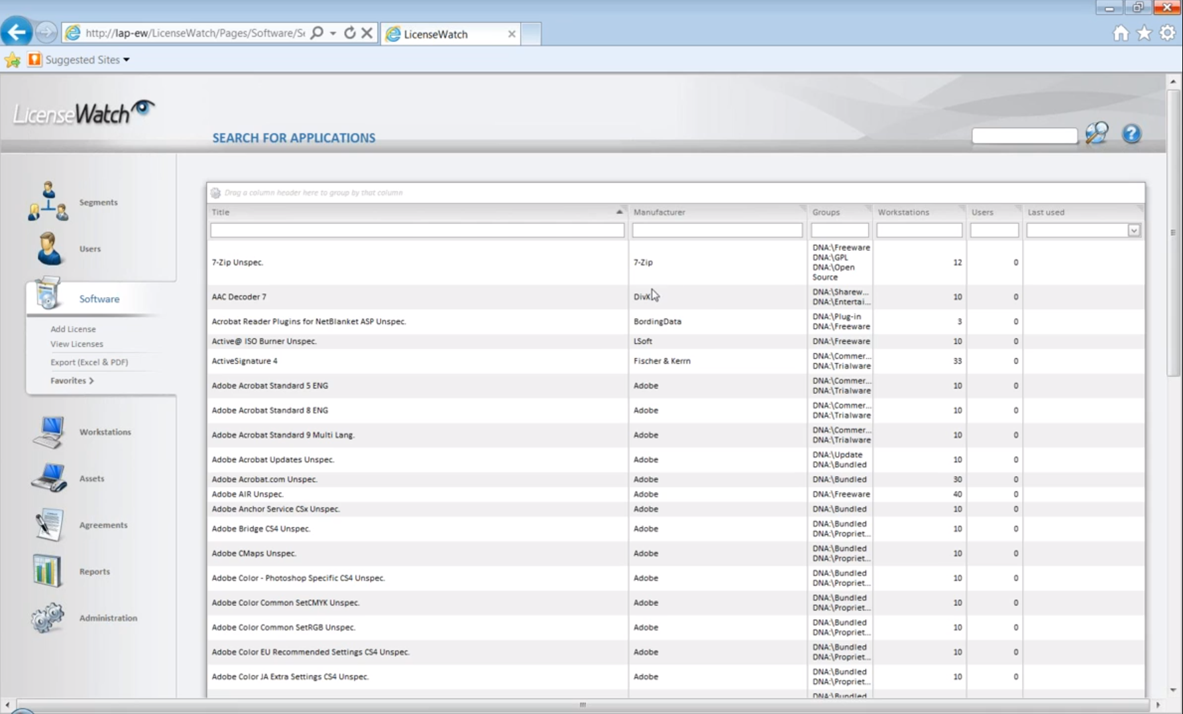1183x714 pixels.
Task: Expand the Suggested Sites dropdown
Action: click(x=126, y=60)
